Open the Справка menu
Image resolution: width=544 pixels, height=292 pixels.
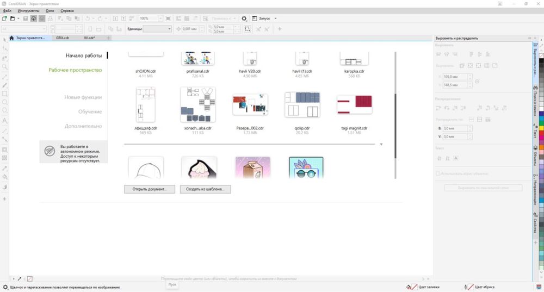(x=67, y=11)
